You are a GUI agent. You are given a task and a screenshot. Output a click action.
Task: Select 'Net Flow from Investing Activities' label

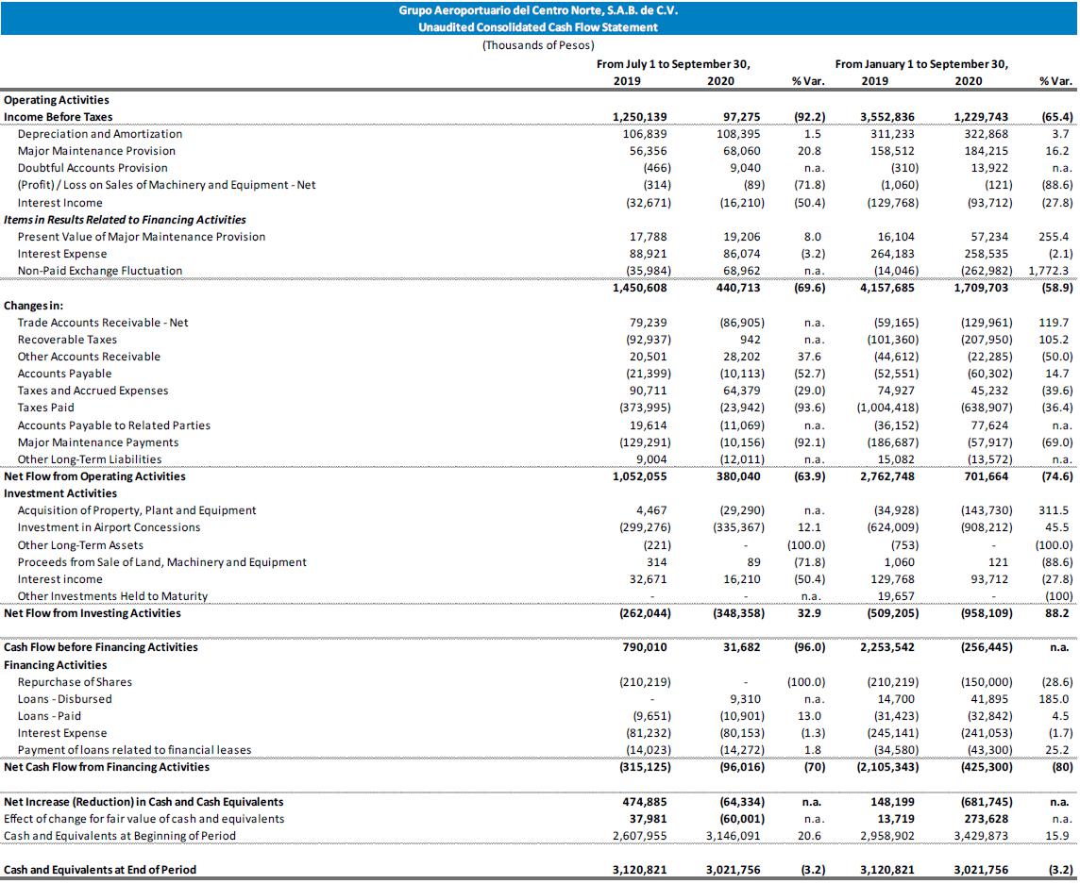pyautogui.click(x=94, y=613)
